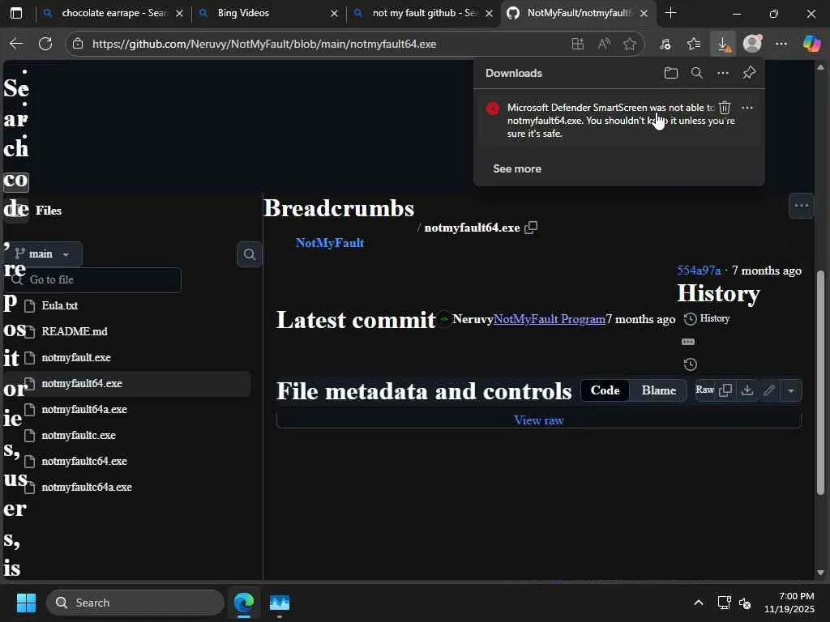Image resolution: width=830 pixels, height=622 pixels.
Task: Expand commit message ellipsis button
Action: click(x=688, y=342)
